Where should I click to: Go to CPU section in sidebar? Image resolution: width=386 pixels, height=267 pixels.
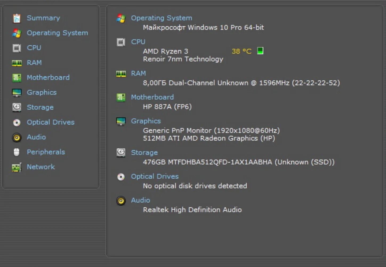[x=34, y=48]
